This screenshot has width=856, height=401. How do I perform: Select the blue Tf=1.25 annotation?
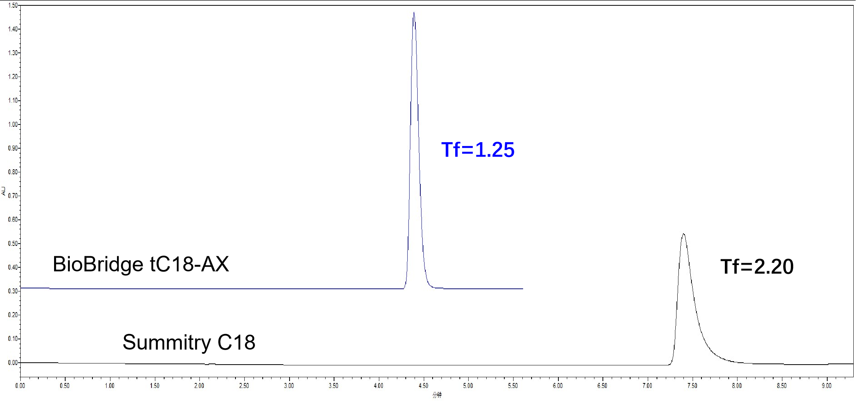(478, 150)
